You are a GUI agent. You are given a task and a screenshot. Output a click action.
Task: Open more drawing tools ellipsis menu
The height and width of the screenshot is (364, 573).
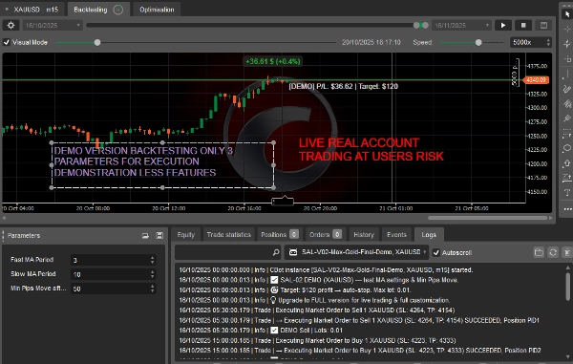pos(567,209)
